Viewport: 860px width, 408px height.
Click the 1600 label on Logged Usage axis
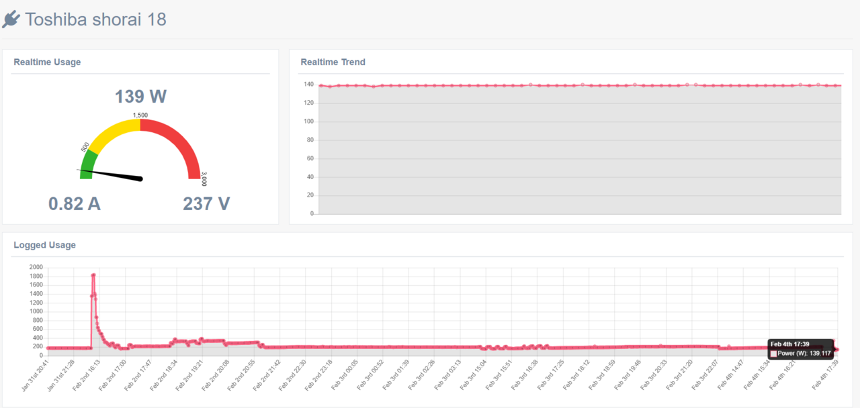(x=36, y=285)
